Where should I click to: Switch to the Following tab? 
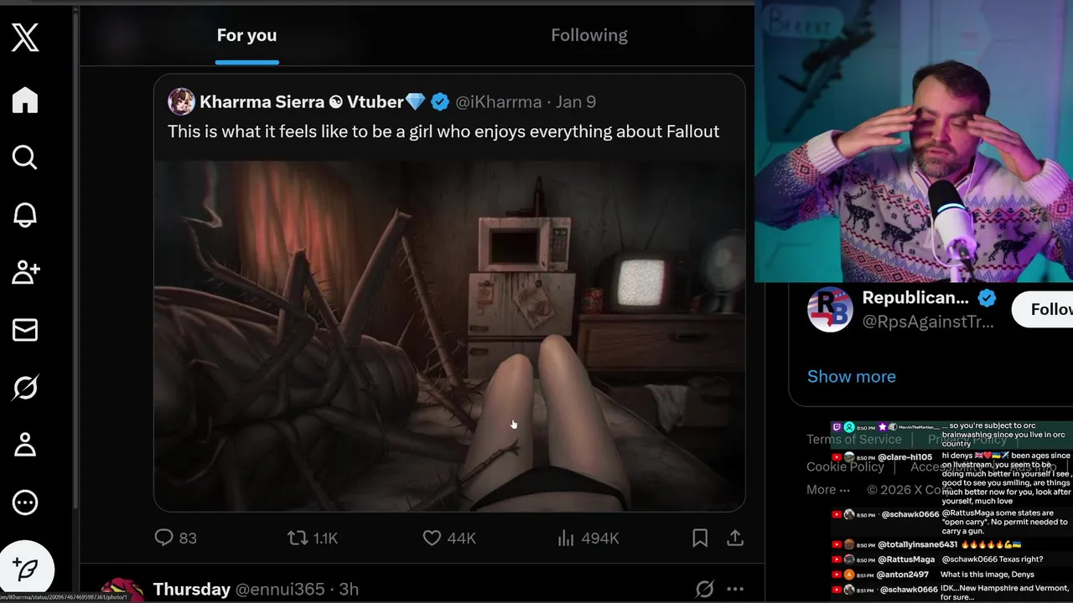(x=589, y=35)
